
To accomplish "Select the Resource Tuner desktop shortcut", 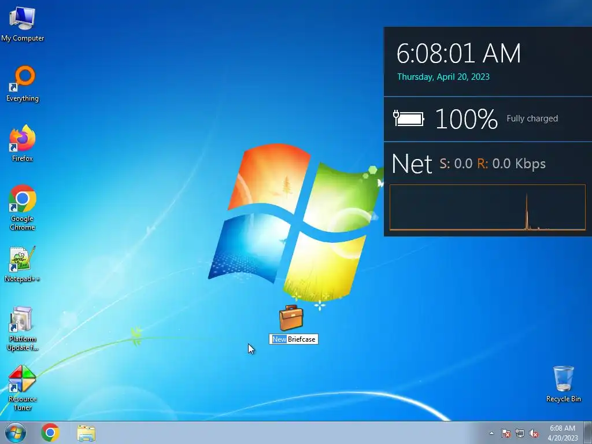I will click(23, 388).
